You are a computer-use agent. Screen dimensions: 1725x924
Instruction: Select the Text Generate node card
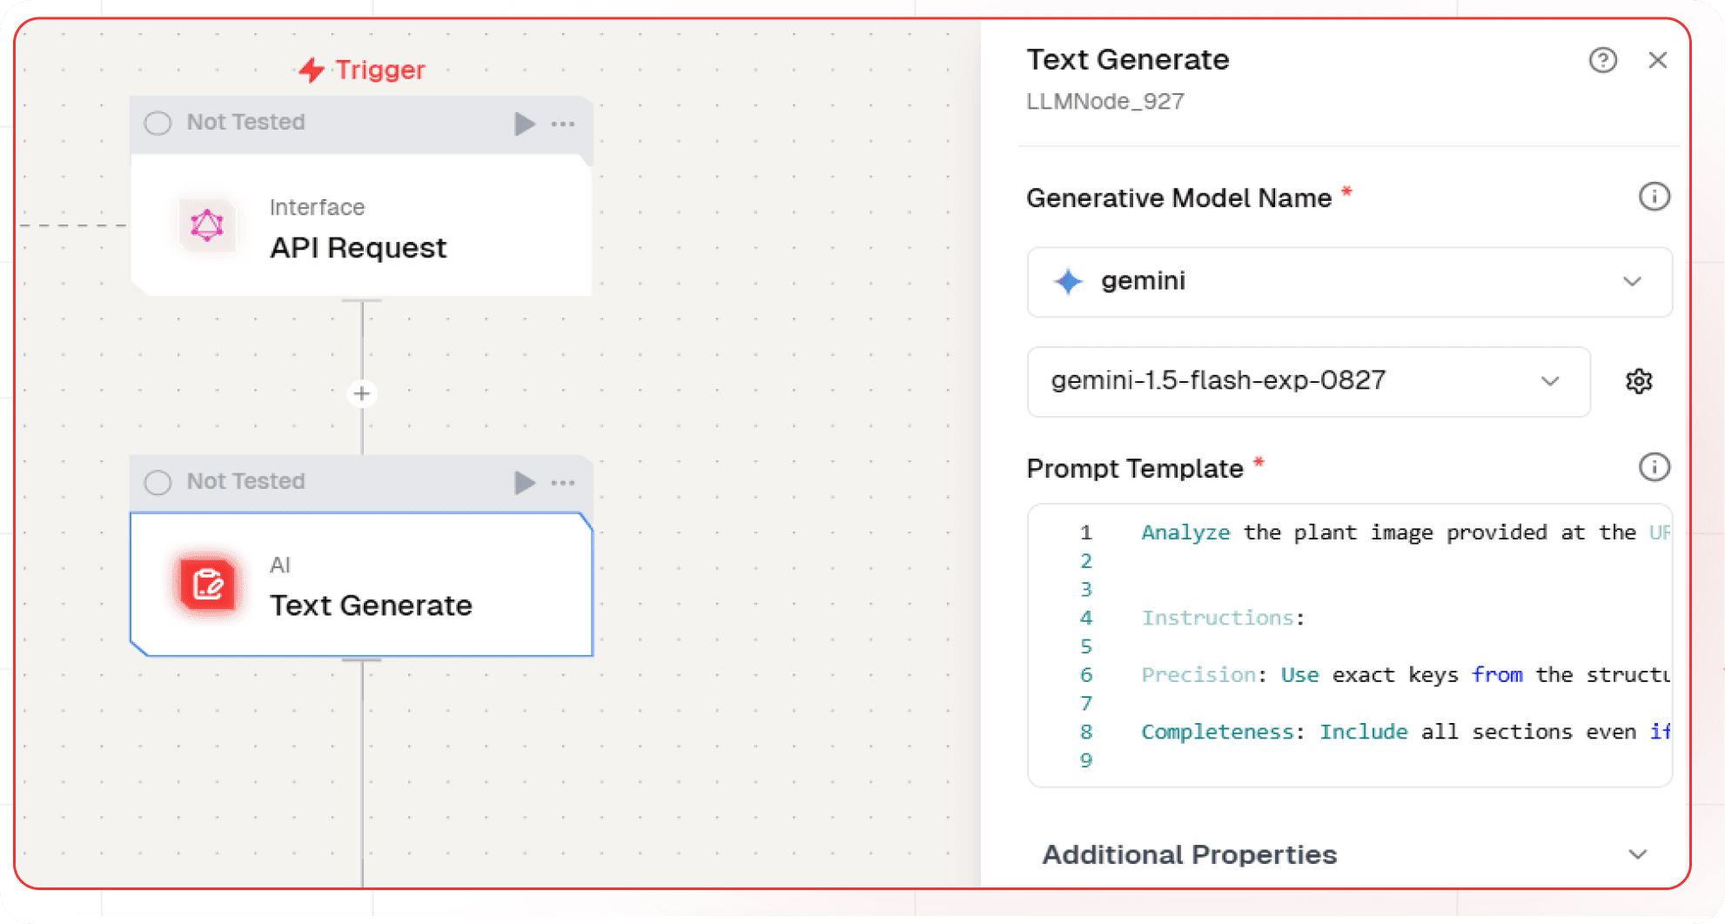[361, 584]
